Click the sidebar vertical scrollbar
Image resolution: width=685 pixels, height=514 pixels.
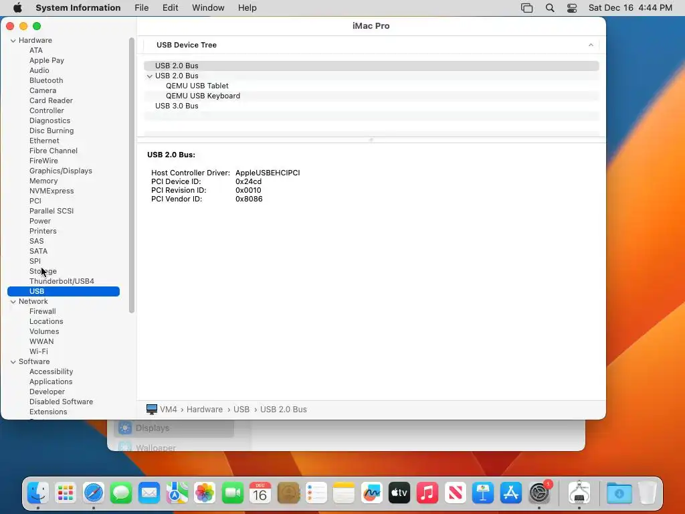[132, 175]
